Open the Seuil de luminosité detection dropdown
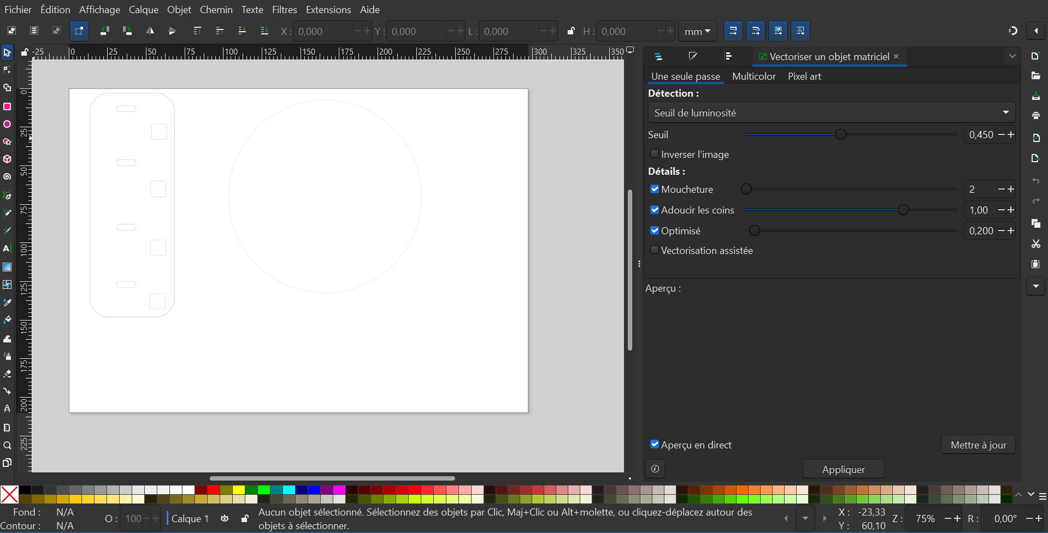The height and width of the screenshot is (533, 1048). pos(831,112)
